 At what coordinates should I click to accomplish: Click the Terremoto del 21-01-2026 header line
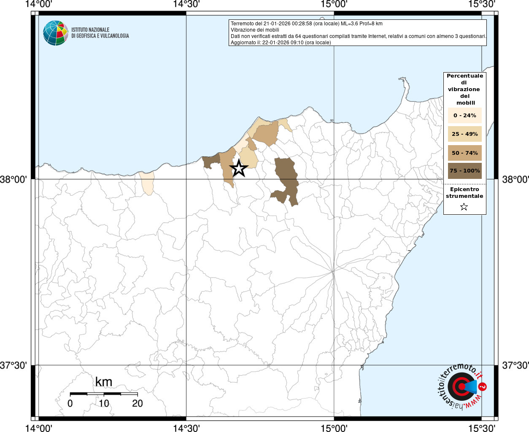pos(307,24)
